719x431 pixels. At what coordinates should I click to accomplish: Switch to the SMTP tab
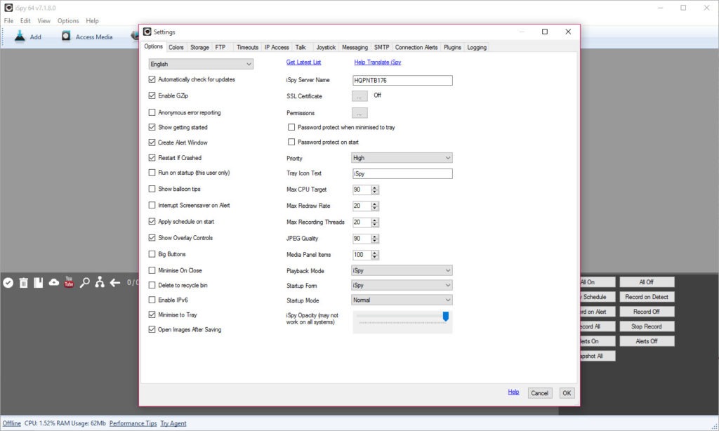click(381, 47)
